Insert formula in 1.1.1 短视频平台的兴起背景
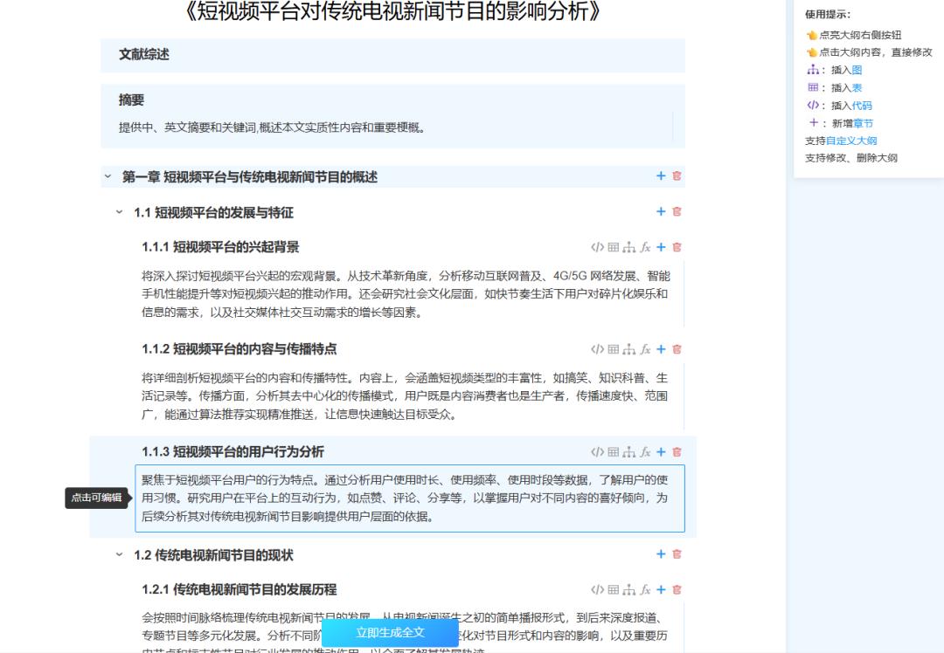944x653 pixels. point(645,247)
